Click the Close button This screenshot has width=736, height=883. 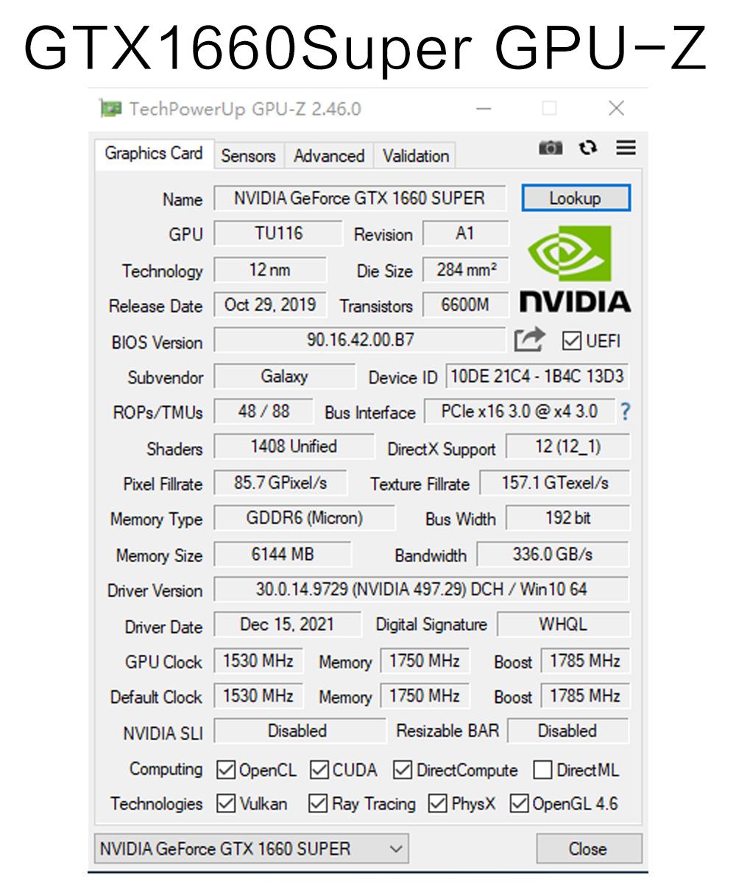tap(588, 848)
